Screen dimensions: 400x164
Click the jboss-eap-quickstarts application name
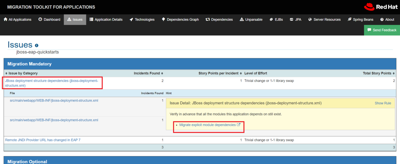pyautogui.click(x=38, y=52)
